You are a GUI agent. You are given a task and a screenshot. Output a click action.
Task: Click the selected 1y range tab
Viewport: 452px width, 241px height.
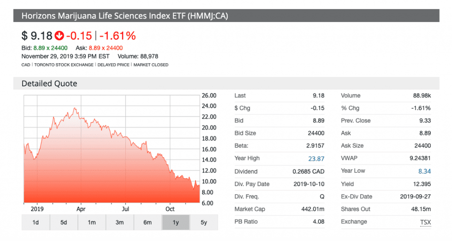coord(176,223)
